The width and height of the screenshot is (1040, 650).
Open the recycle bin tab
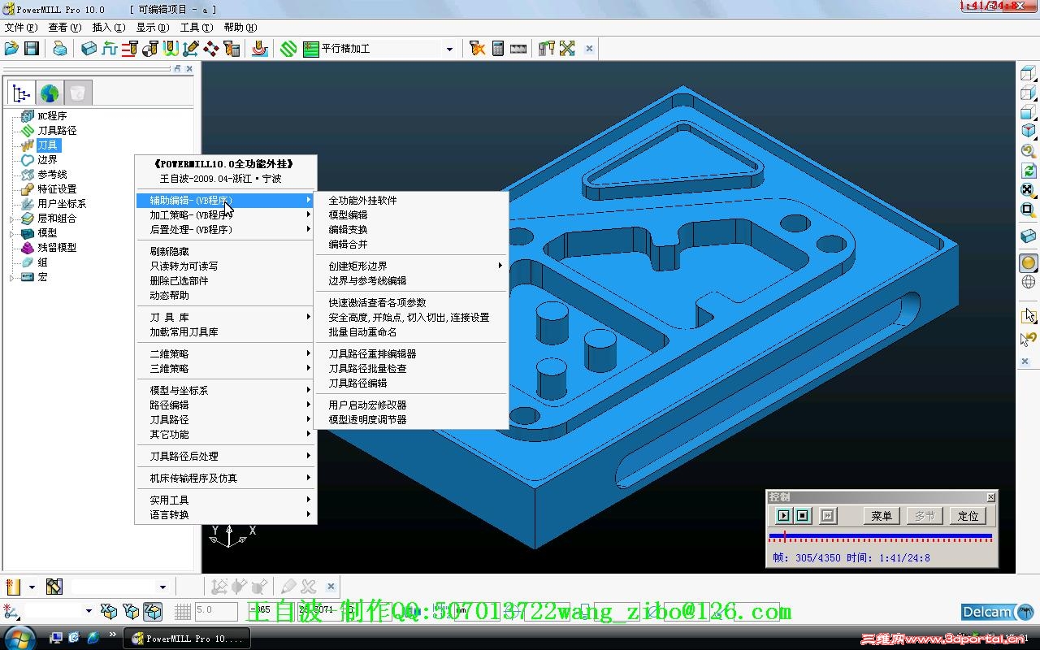point(77,93)
